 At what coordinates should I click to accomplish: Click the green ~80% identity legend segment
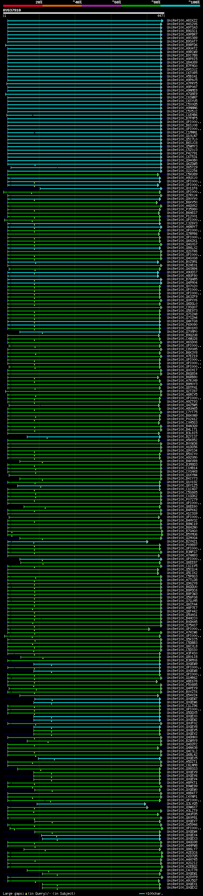coord(141,6)
